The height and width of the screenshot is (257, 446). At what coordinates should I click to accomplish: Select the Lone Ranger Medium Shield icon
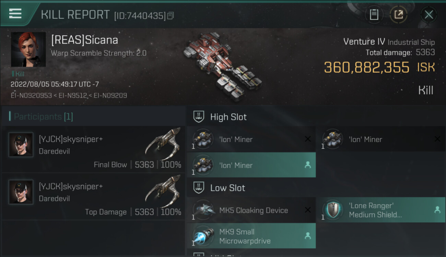coord(333,210)
